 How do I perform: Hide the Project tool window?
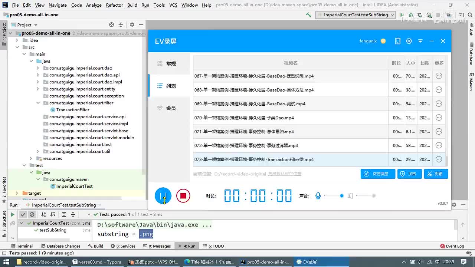pos(141,25)
